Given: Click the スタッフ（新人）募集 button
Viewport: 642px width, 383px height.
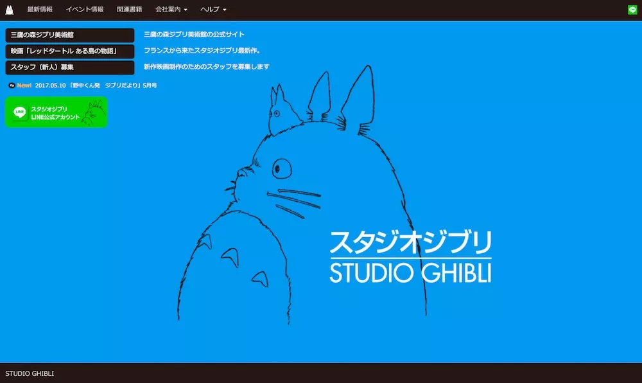Looking at the screenshot, I should coord(69,67).
